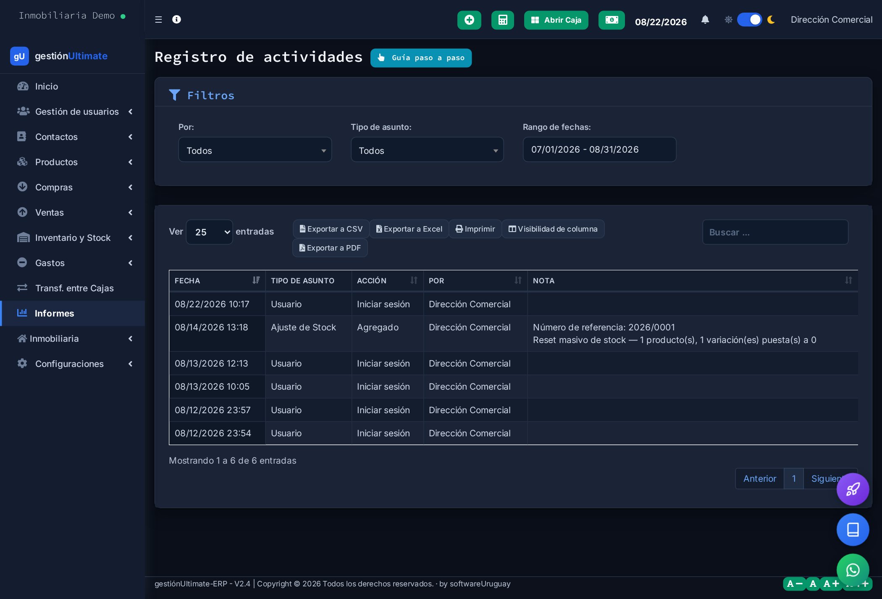Open Visibilidad de columna options

[x=553, y=229]
